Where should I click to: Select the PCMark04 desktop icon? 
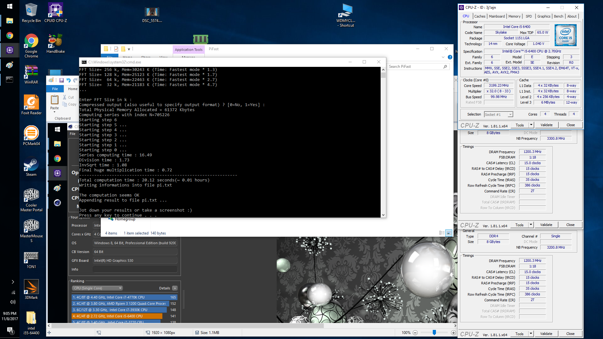(31, 136)
